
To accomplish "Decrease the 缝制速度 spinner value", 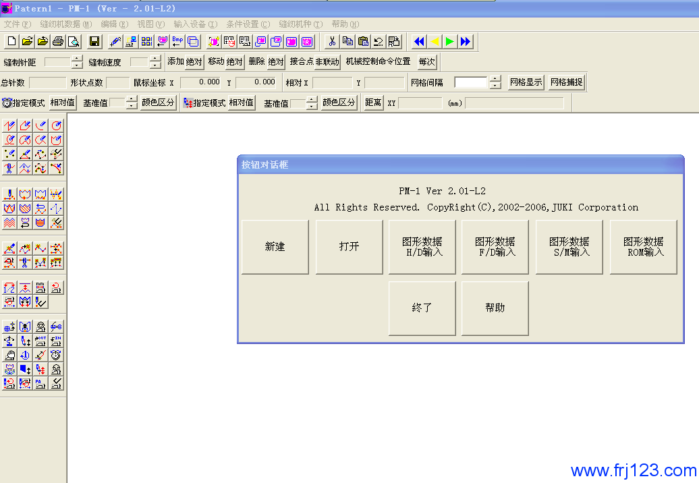I will click(x=156, y=65).
